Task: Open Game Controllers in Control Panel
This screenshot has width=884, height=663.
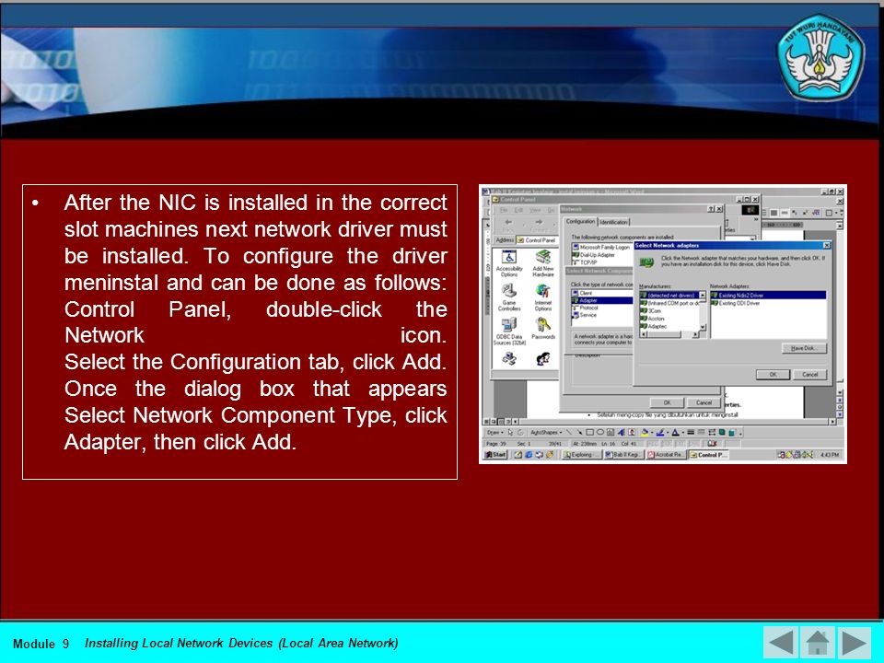Action: point(509,297)
